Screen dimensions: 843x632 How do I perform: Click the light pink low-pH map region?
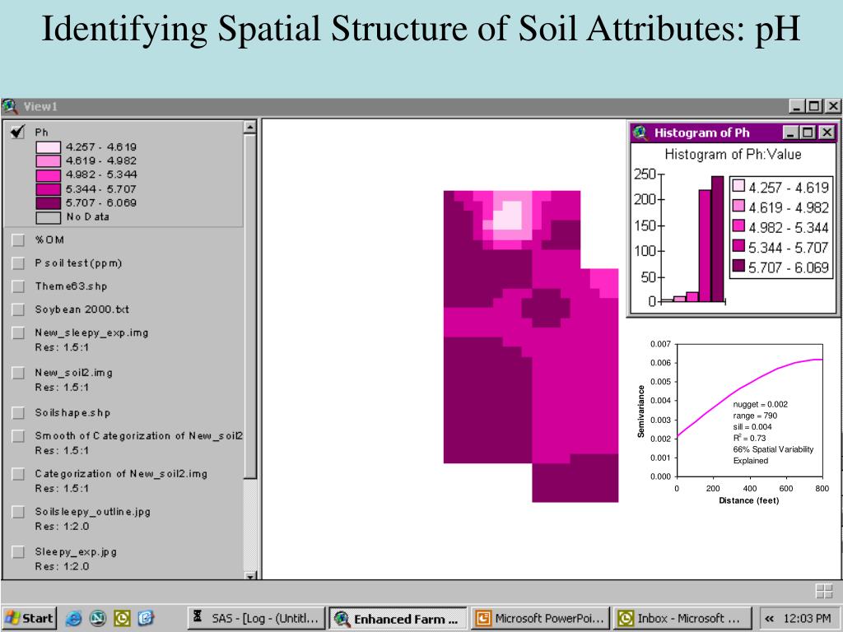coord(508,216)
